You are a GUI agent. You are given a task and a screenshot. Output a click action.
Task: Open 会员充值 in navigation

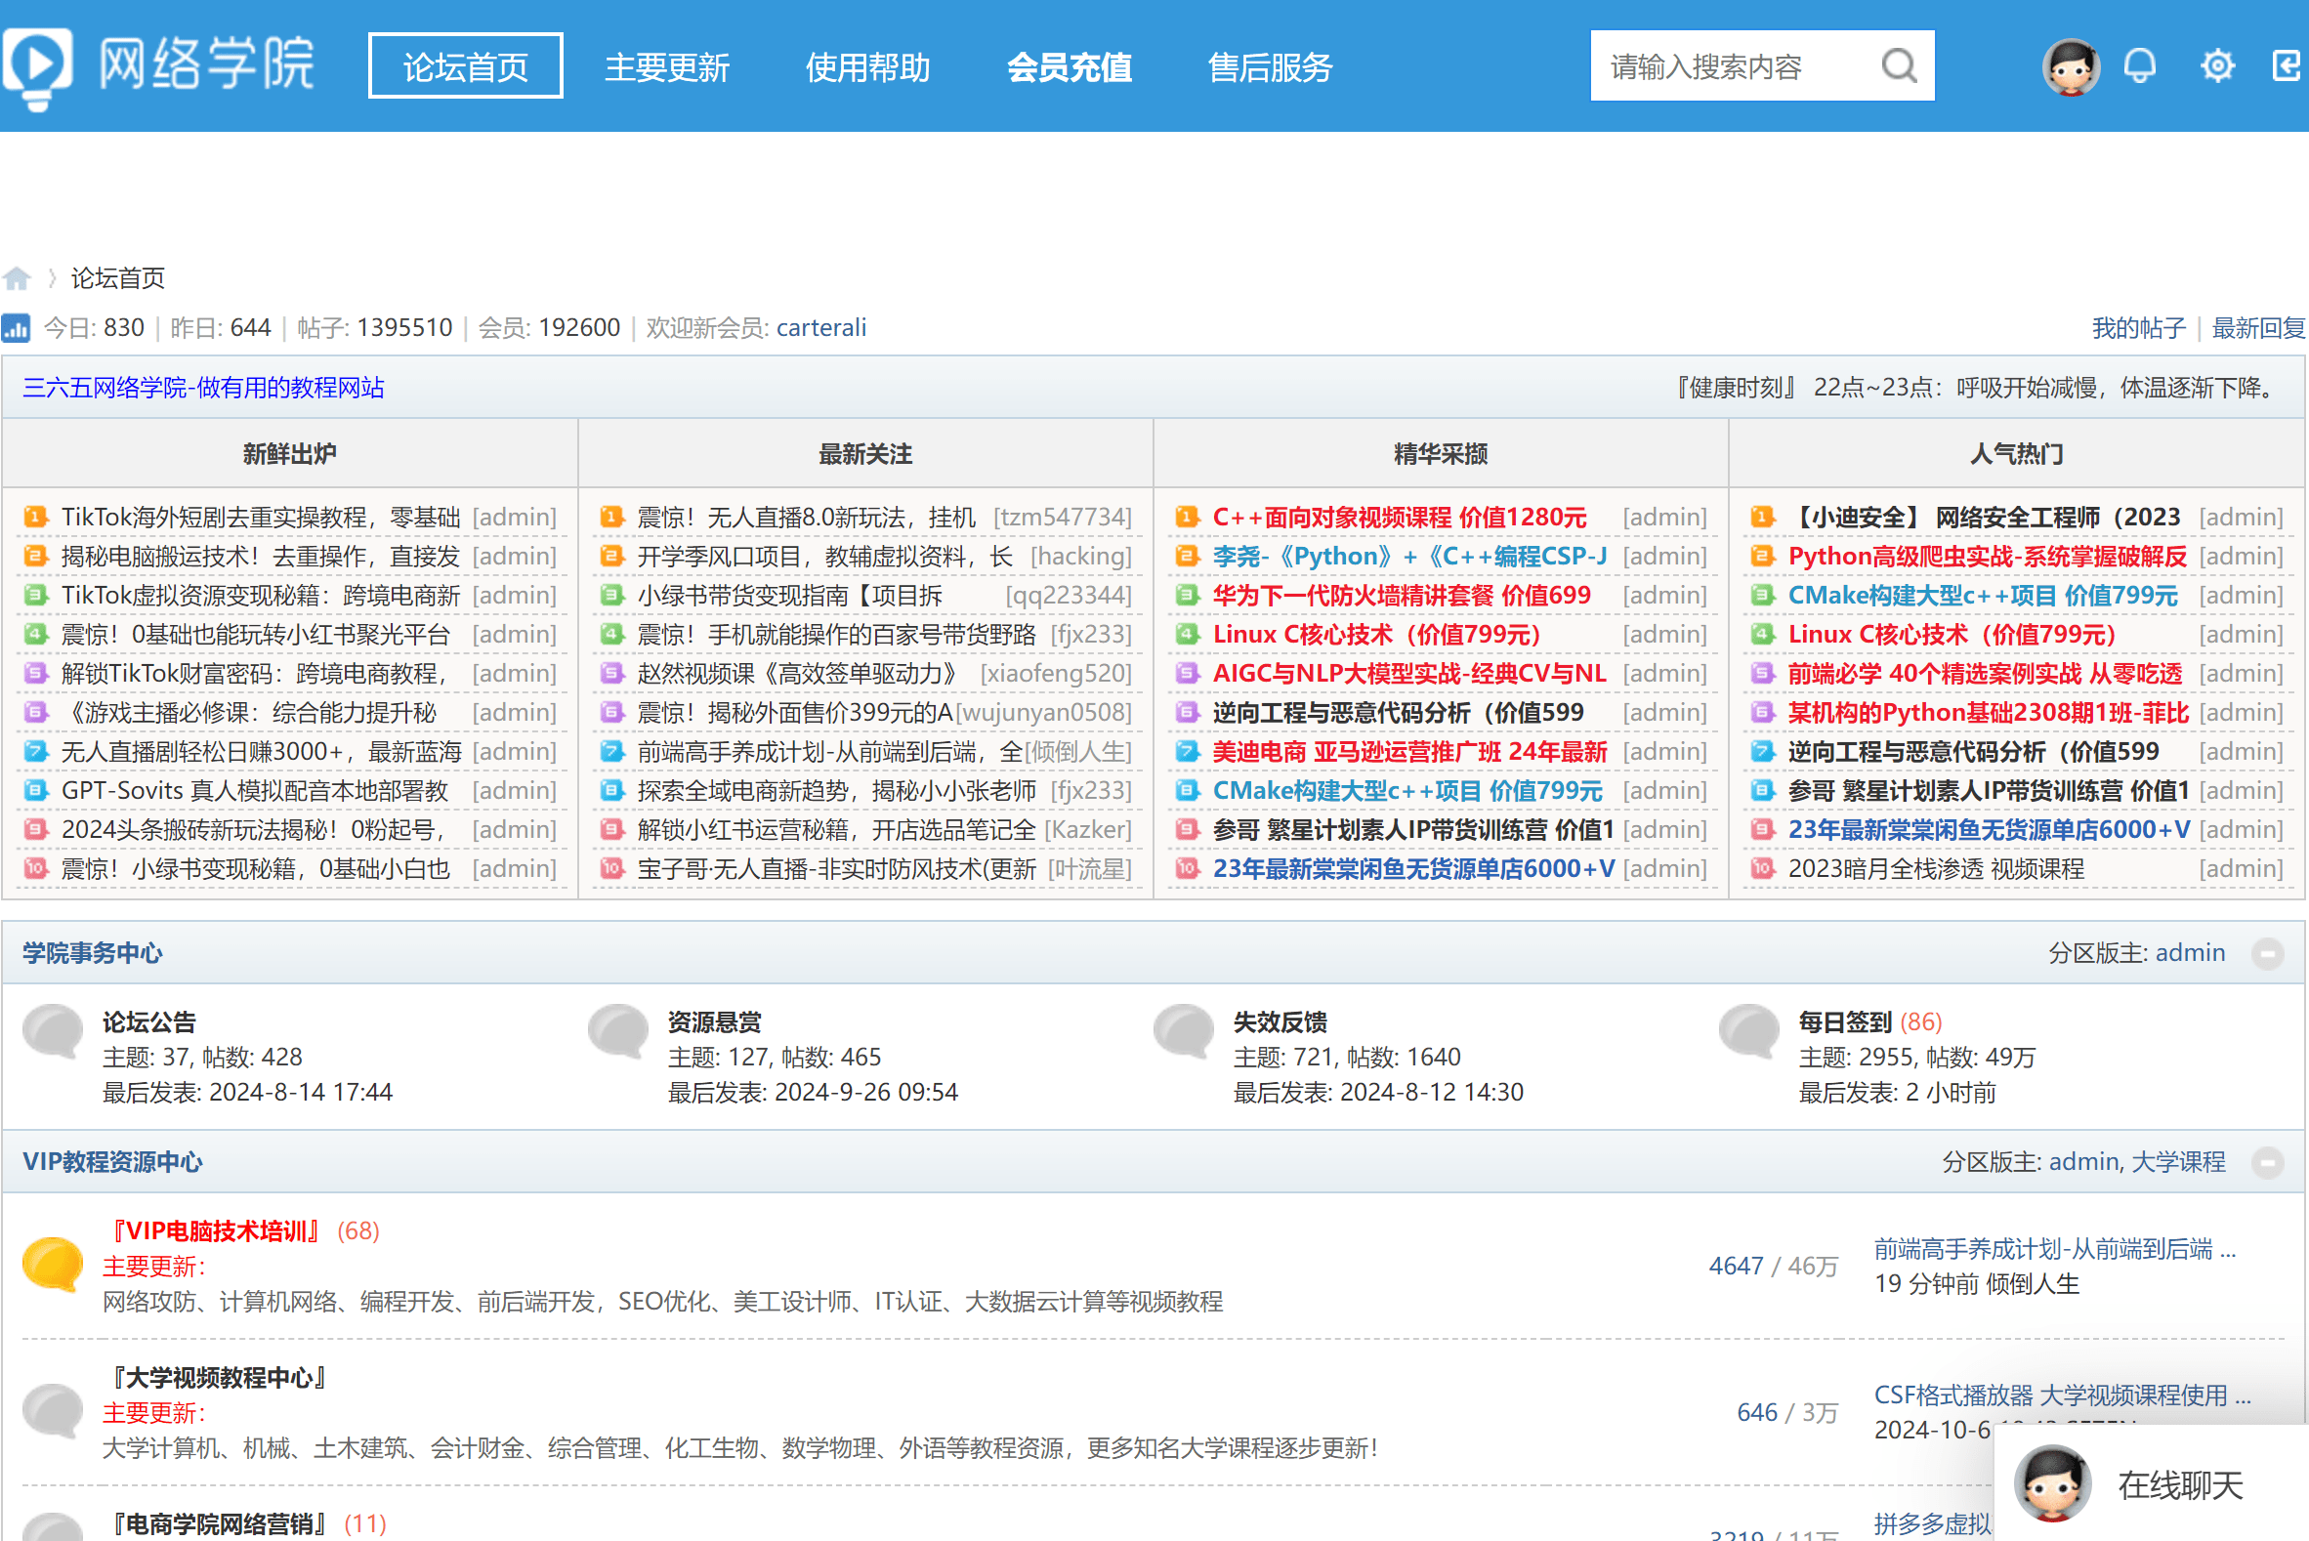pyautogui.click(x=1070, y=66)
